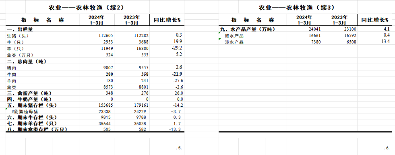Click the 海水产品 label cell
This screenshot has height=155, width=395.
coord(253,36)
